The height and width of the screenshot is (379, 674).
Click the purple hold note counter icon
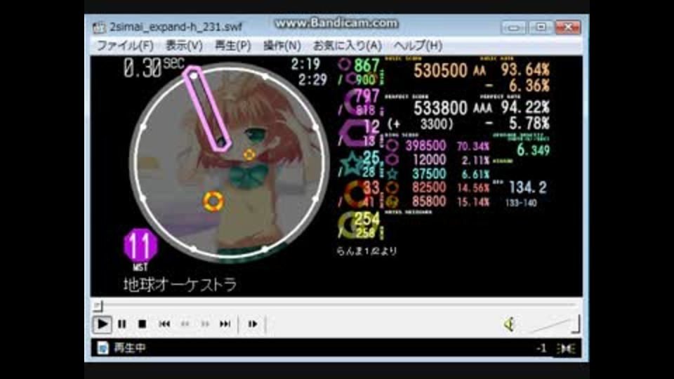click(353, 133)
